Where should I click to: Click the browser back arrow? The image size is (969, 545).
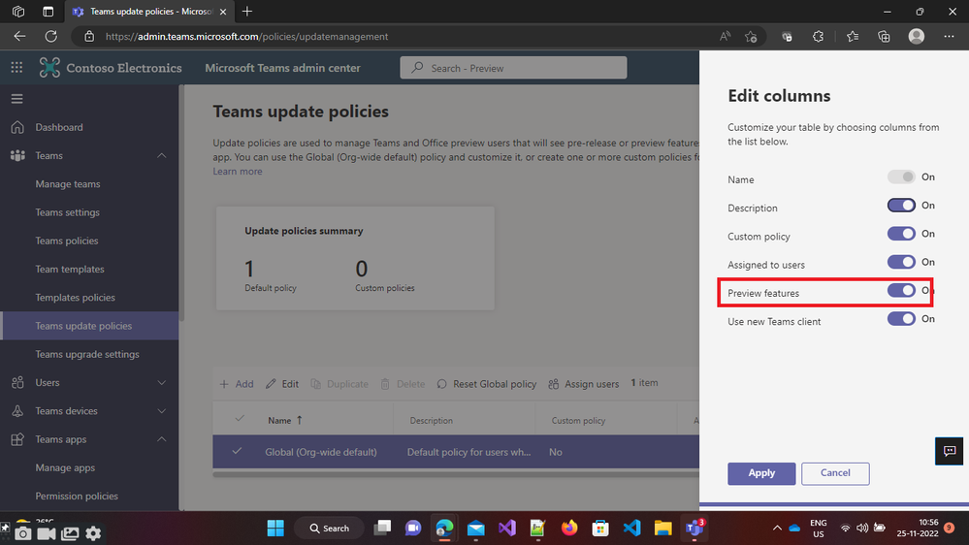pyautogui.click(x=19, y=37)
